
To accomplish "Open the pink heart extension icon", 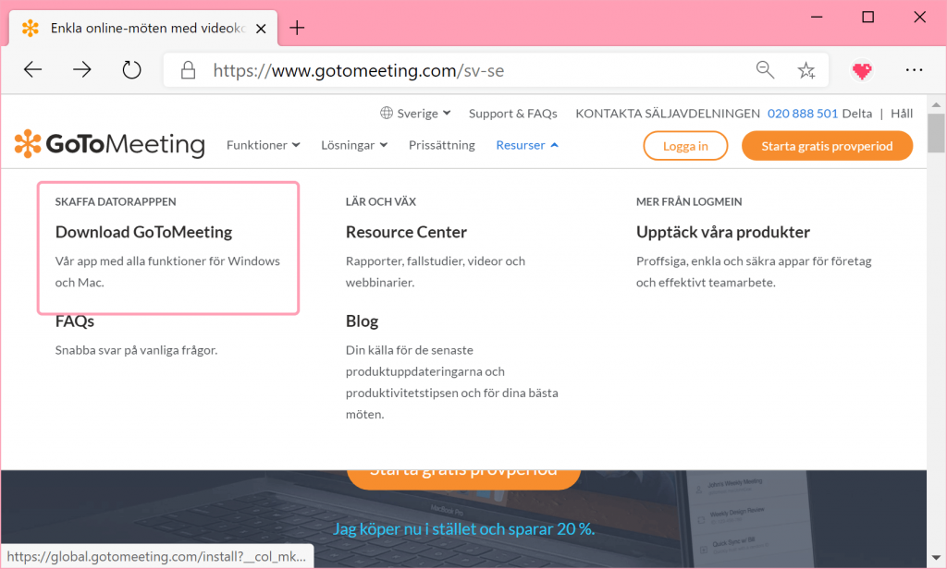I will point(862,70).
